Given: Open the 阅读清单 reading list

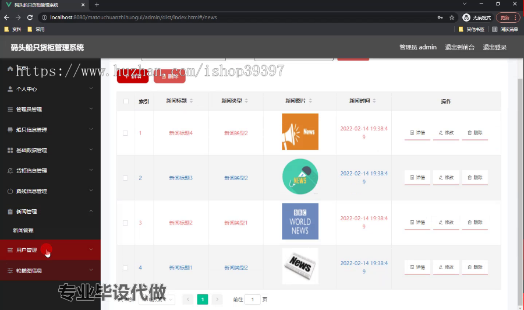Looking at the screenshot, I should click(x=505, y=30).
